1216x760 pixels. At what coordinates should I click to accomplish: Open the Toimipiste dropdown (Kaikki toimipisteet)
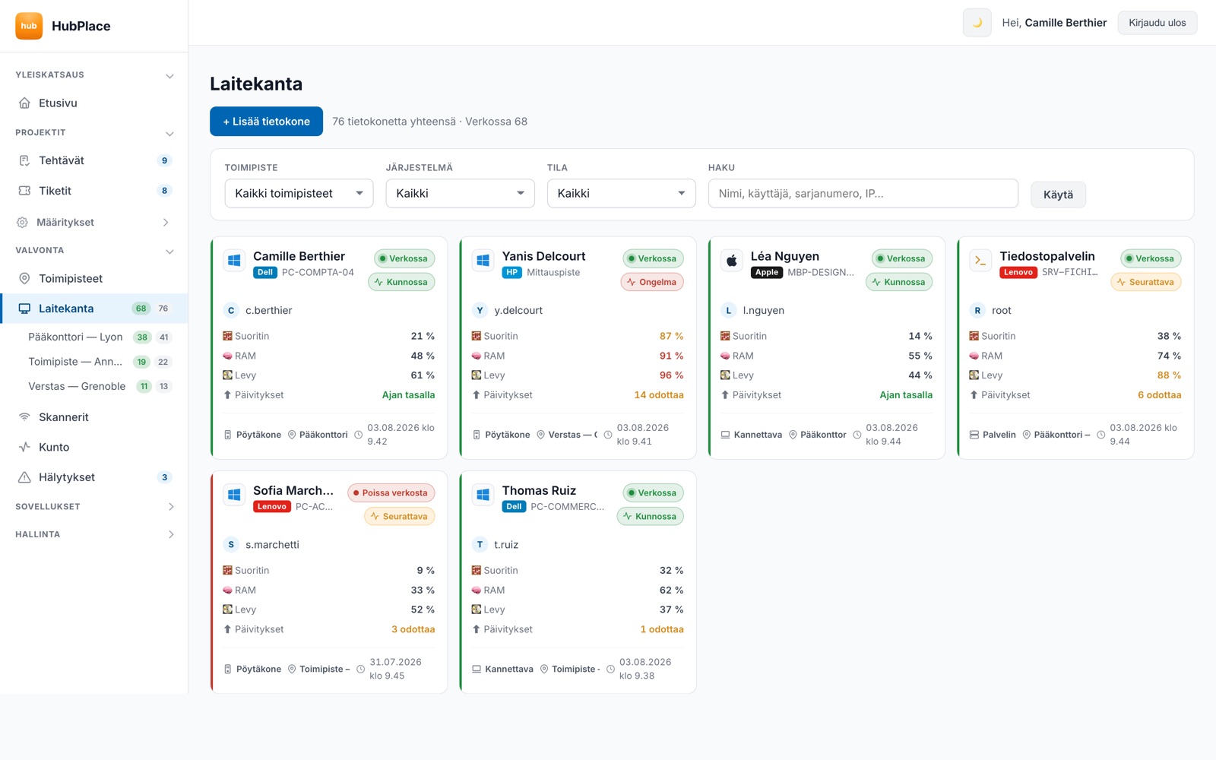click(299, 193)
